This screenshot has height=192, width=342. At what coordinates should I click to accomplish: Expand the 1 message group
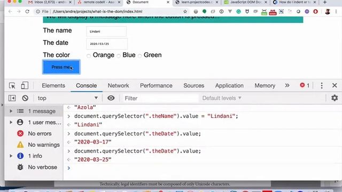coord(11,111)
